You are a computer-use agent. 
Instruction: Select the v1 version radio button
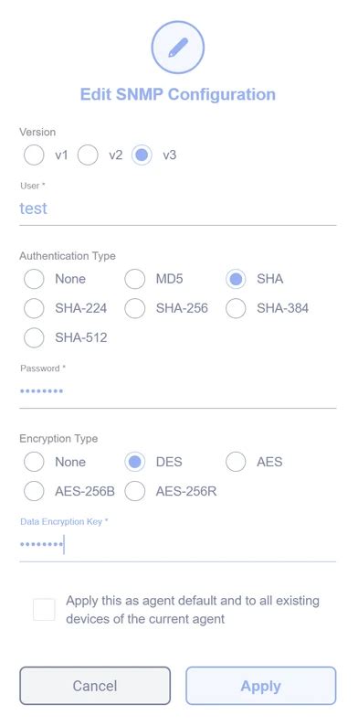pyautogui.click(x=34, y=155)
